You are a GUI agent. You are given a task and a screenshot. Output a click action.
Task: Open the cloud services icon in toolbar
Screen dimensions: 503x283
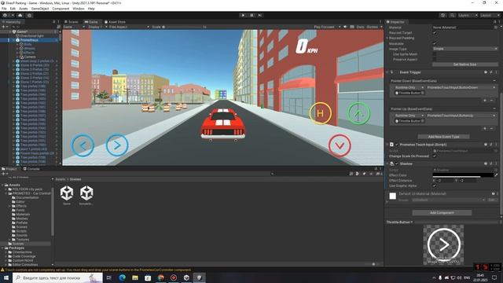20,15
